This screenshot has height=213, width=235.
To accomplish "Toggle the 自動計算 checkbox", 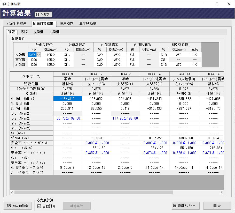I will tap(39, 206).
